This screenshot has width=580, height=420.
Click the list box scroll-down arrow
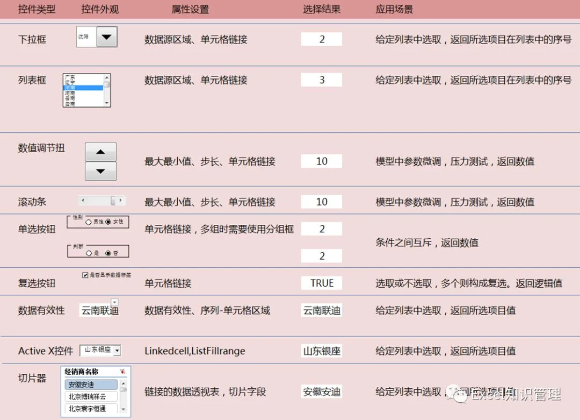107,103
